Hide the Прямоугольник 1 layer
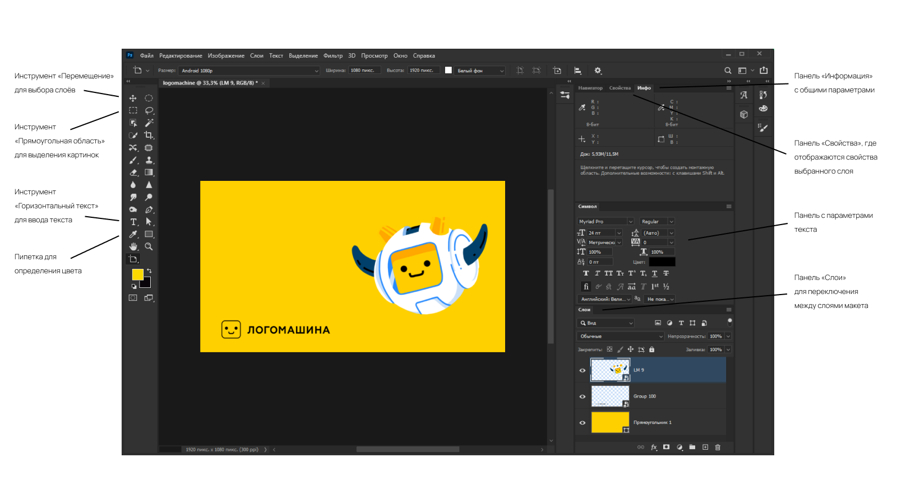This screenshot has height=504, width=897. [x=582, y=423]
